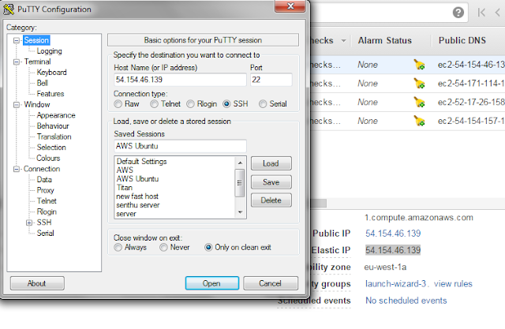This screenshot has width=505, height=329.
Task: Select AWS Ubuntu in saved sessions list
Action: (x=137, y=178)
